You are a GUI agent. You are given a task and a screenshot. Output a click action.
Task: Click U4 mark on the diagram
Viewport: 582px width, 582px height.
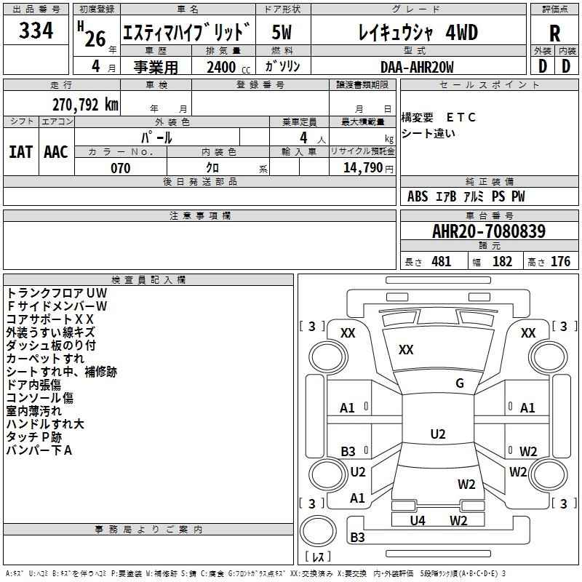click(418, 521)
